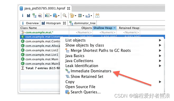The image size is (174, 101).
Task: Click the calculate retained size icon
Action: pos(80,16)
